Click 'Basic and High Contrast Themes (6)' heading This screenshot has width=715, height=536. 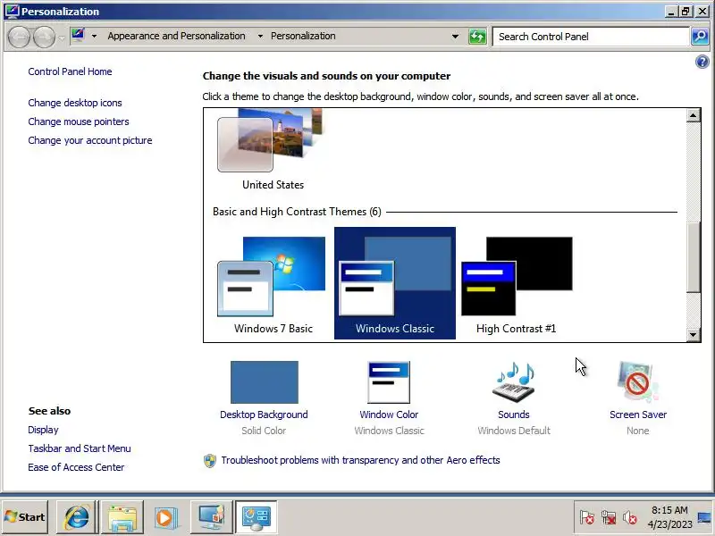[x=297, y=212]
